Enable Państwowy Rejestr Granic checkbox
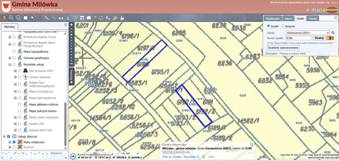The image size is (339, 161). click(x=14, y=37)
